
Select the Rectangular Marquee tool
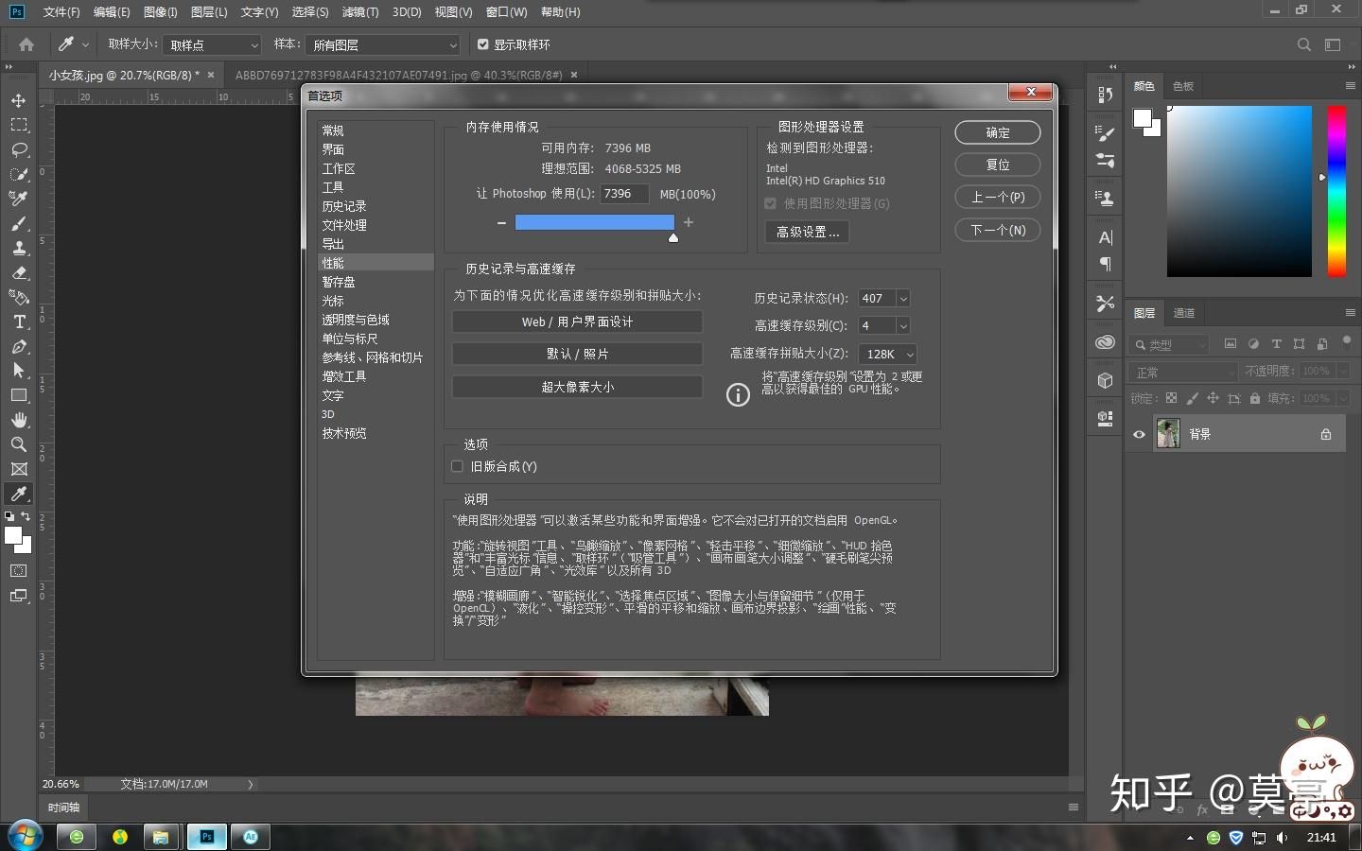19,125
